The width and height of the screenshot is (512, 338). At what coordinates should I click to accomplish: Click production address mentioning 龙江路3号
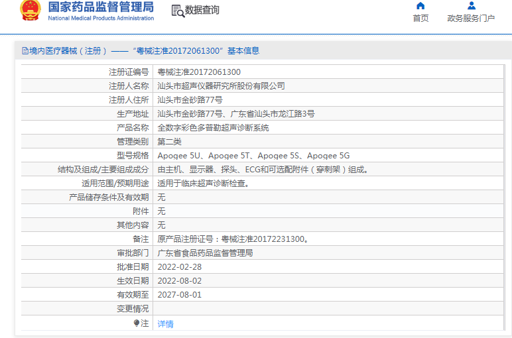click(x=235, y=114)
